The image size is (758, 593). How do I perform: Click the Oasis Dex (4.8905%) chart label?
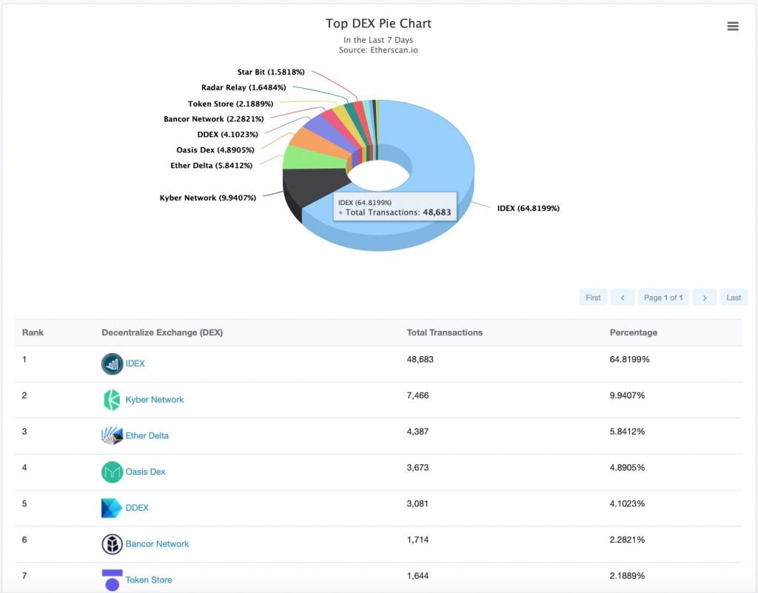pos(215,150)
